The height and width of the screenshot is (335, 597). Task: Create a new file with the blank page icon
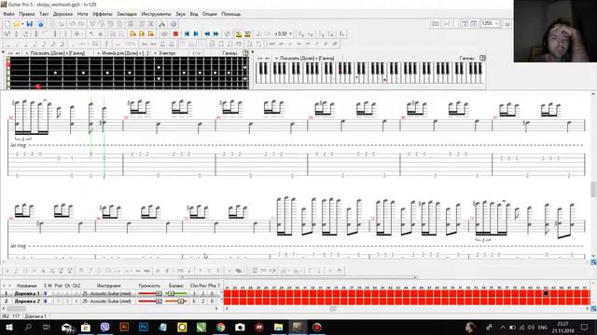[7, 24]
